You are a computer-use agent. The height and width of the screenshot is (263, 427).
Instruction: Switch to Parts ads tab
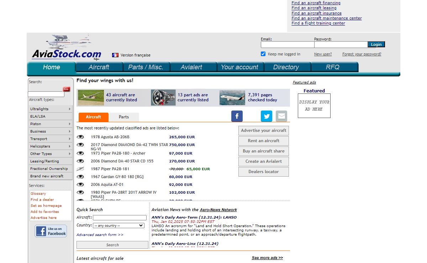coord(124,117)
